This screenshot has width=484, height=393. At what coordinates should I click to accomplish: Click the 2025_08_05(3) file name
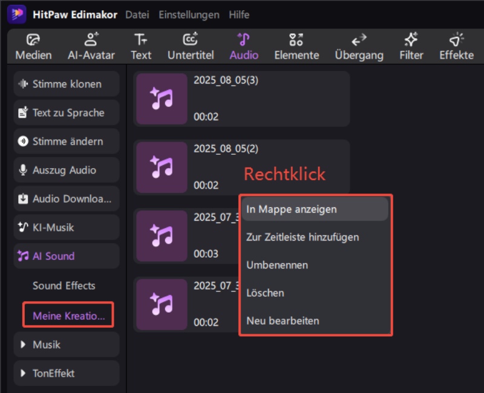(x=226, y=80)
